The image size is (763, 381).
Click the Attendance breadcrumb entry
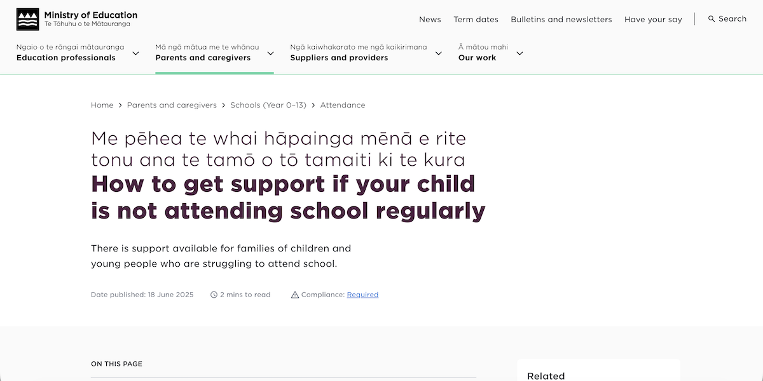[x=343, y=105]
